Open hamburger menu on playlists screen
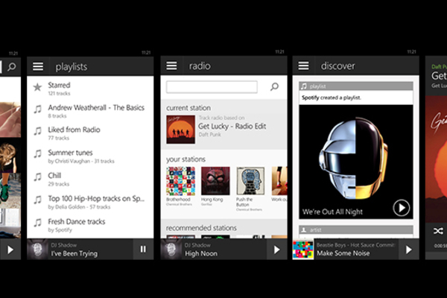The image size is (447, 298). (38, 66)
